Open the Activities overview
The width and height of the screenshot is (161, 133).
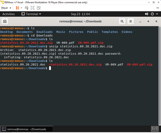click(9, 14)
